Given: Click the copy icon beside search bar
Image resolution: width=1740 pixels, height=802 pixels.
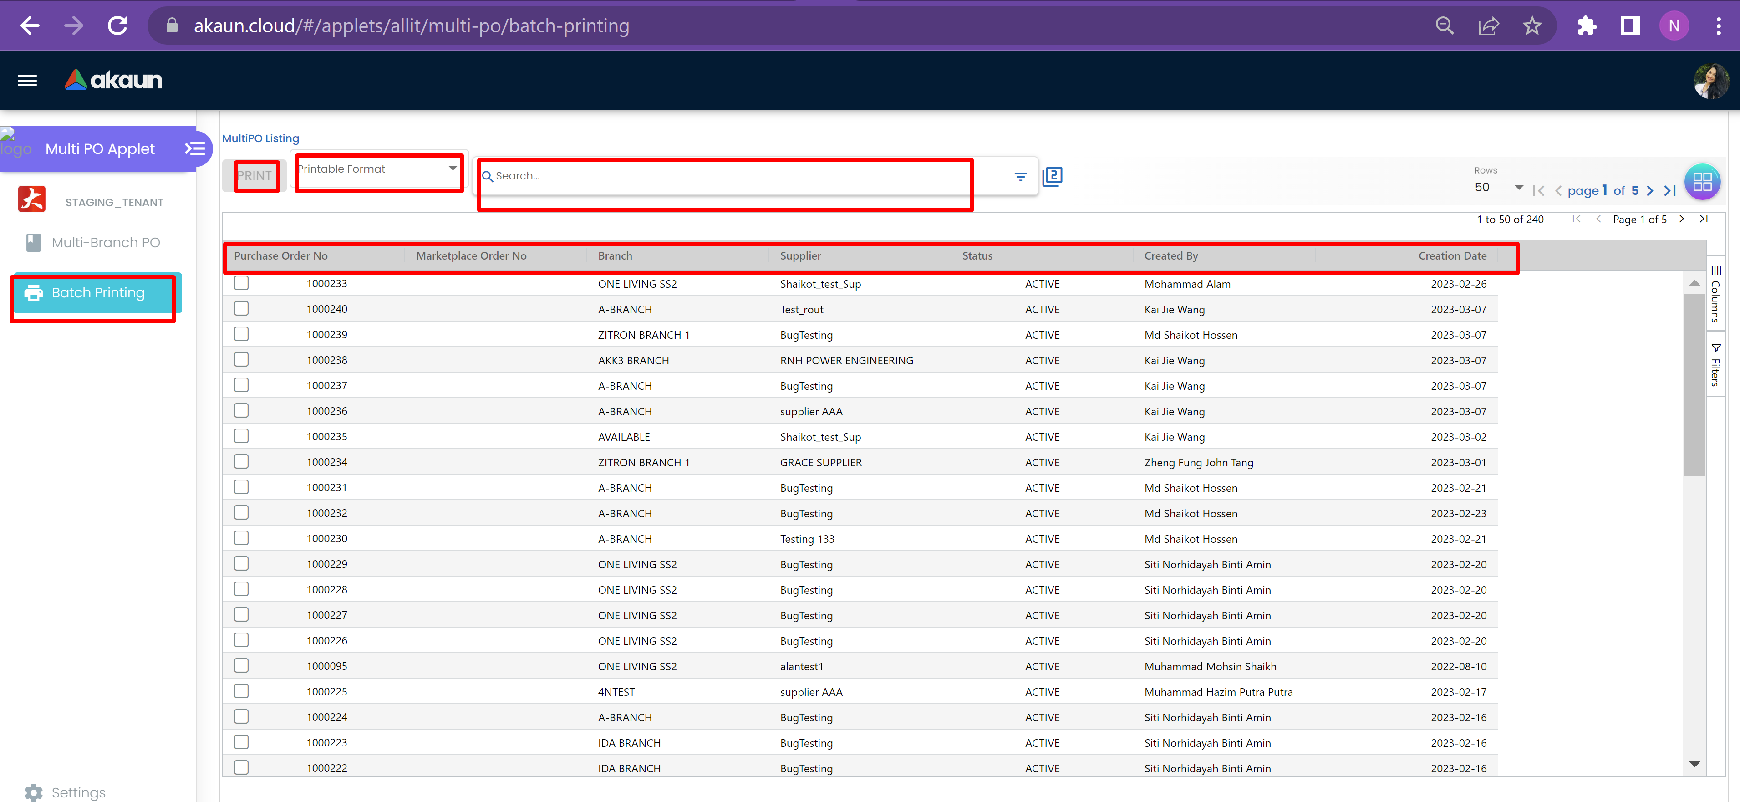Looking at the screenshot, I should coord(1052,176).
